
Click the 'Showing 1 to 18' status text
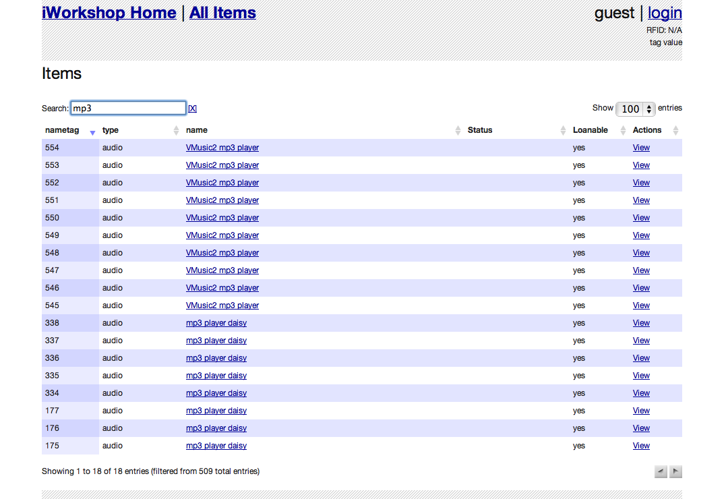click(150, 471)
